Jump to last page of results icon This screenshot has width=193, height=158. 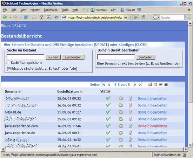coord(140,84)
